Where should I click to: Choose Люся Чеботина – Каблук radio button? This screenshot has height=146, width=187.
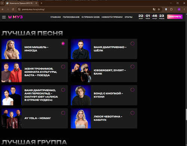coord(132,113)
